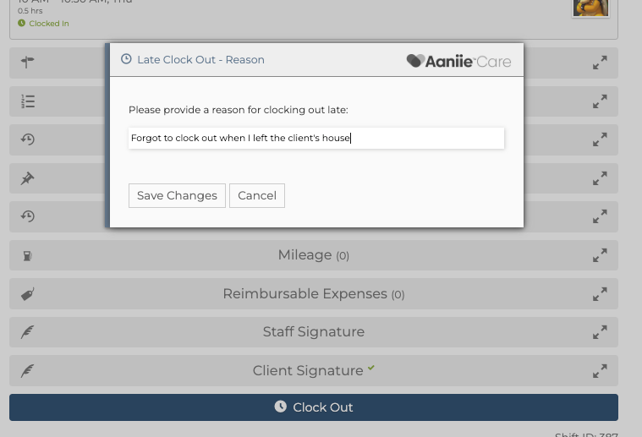
Task: Expand the Staff Signature section
Action: (600, 332)
